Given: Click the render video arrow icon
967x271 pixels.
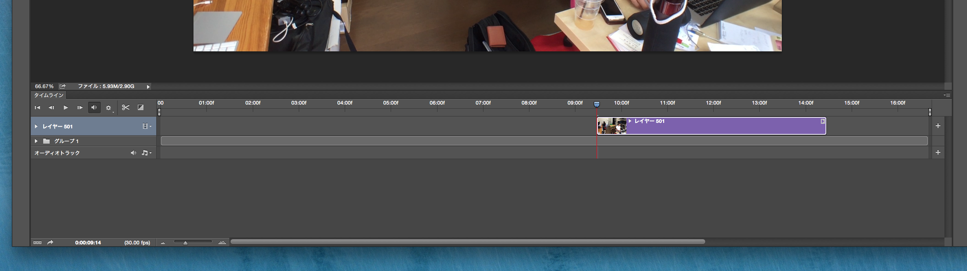Looking at the screenshot, I should (51, 243).
